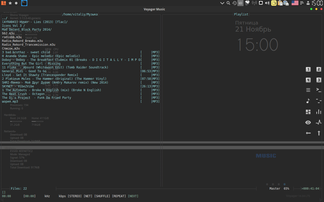Image resolution: width=324 pixels, height=202 pixels.
Task: Toggle SHUFFLE mode in the status bar
Action: tap(102, 196)
